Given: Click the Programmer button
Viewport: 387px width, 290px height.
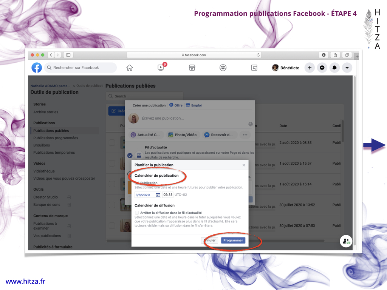Looking at the screenshot, I should 233,240.
